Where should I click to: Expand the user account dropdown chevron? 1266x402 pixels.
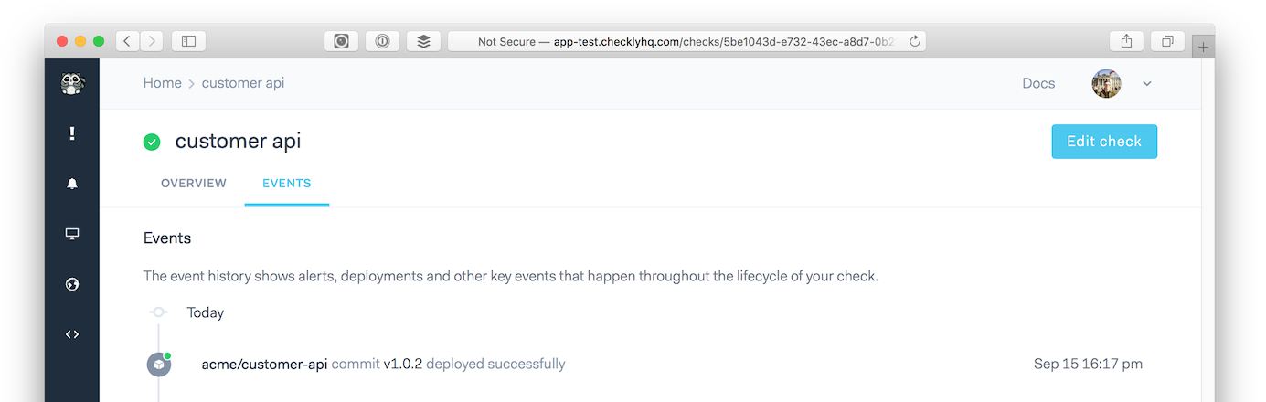[1147, 84]
